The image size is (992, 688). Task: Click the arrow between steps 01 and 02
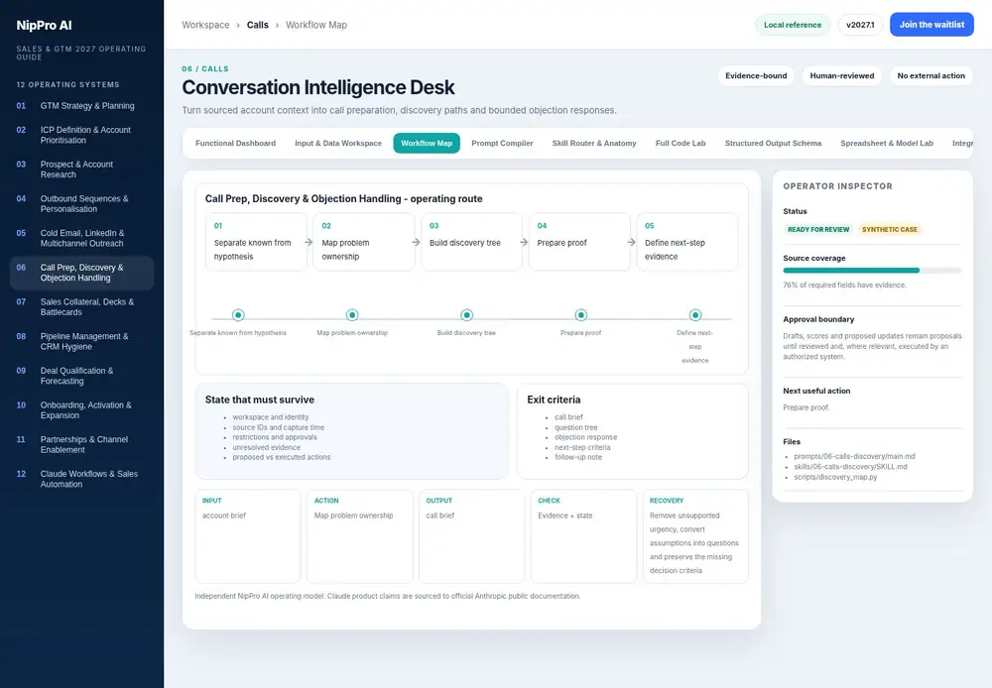pos(309,242)
